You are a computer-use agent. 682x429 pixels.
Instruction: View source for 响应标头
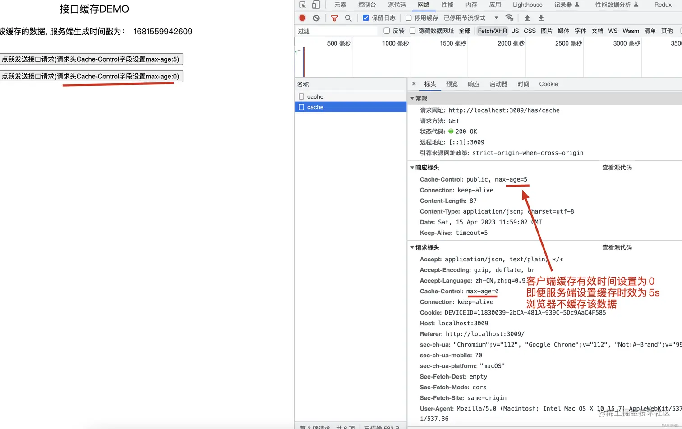tap(617, 168)
